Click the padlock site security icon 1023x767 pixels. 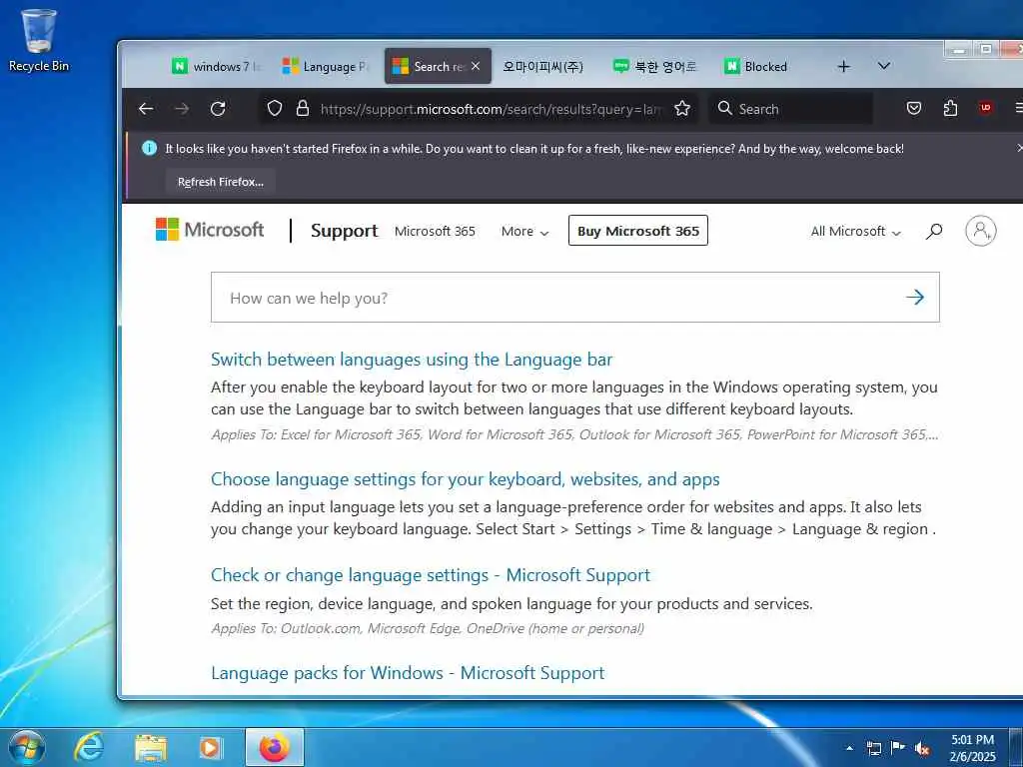point(302,108)
